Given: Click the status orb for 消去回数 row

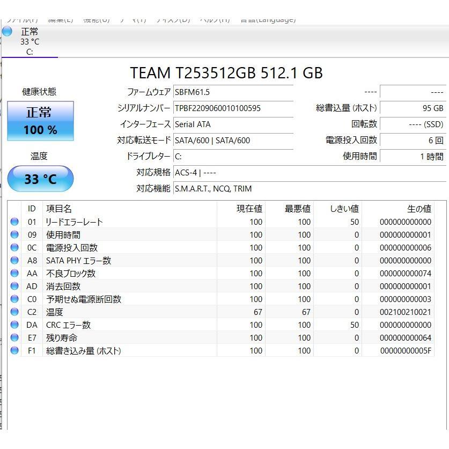Looking at the screenshot, I should coord(14,286).
